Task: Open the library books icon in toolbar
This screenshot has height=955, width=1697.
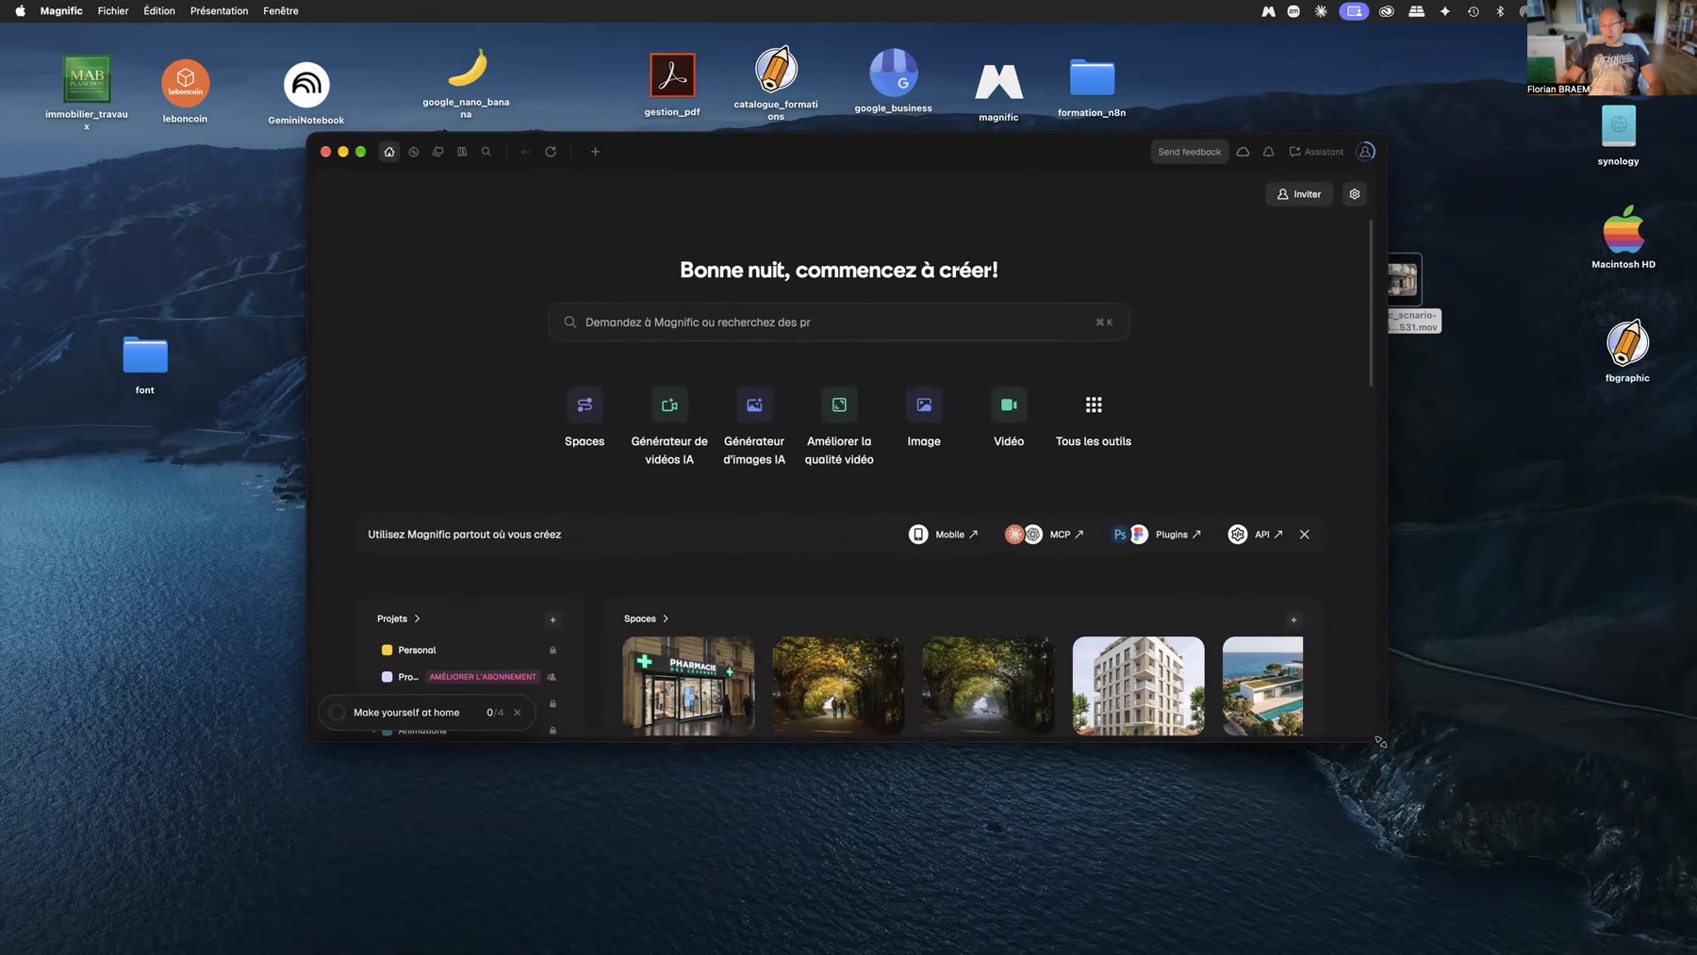Action: [462, 152]
